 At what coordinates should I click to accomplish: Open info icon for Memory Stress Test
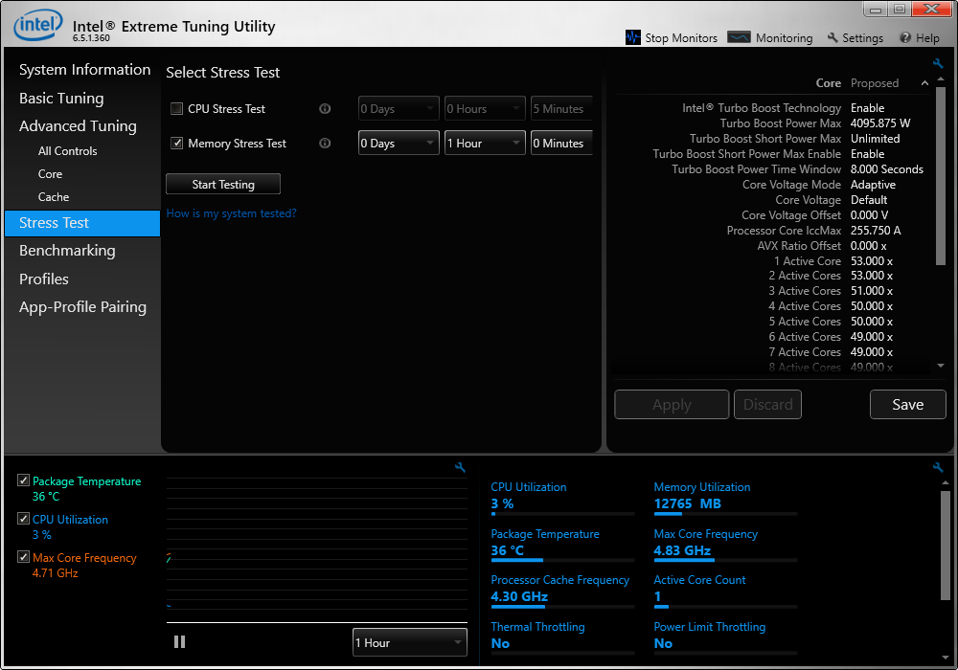tap(325, 143)
